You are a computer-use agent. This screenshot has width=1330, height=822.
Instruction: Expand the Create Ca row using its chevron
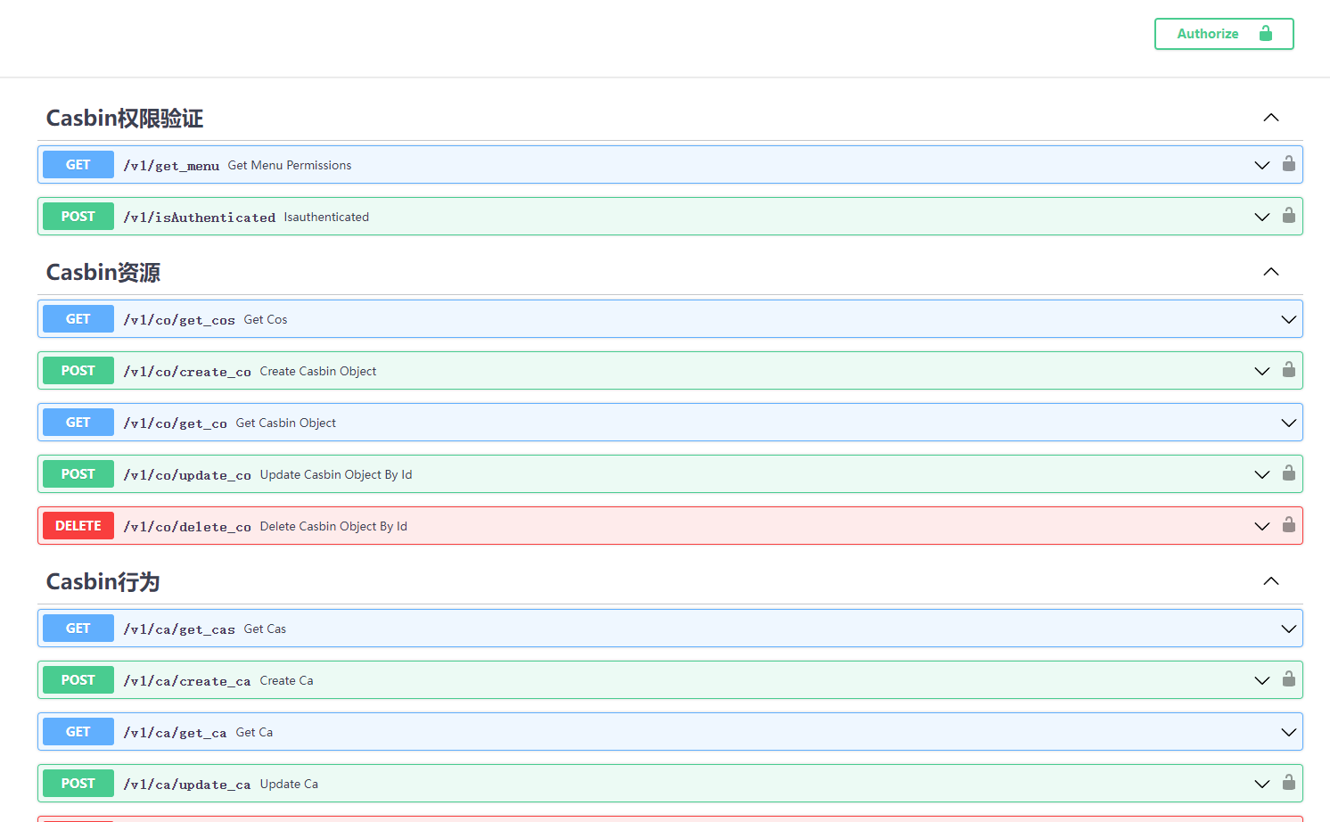coord(1262,680)
